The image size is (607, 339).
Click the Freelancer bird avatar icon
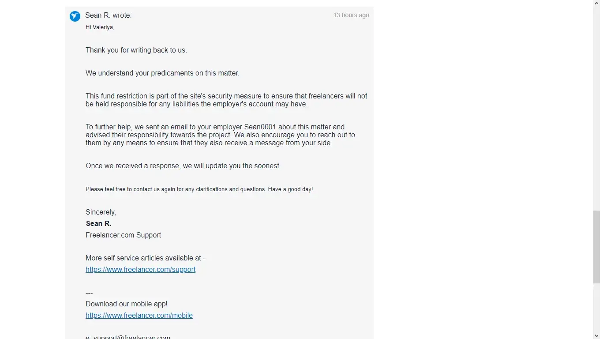pyautogui.click(x=75, y=16)
